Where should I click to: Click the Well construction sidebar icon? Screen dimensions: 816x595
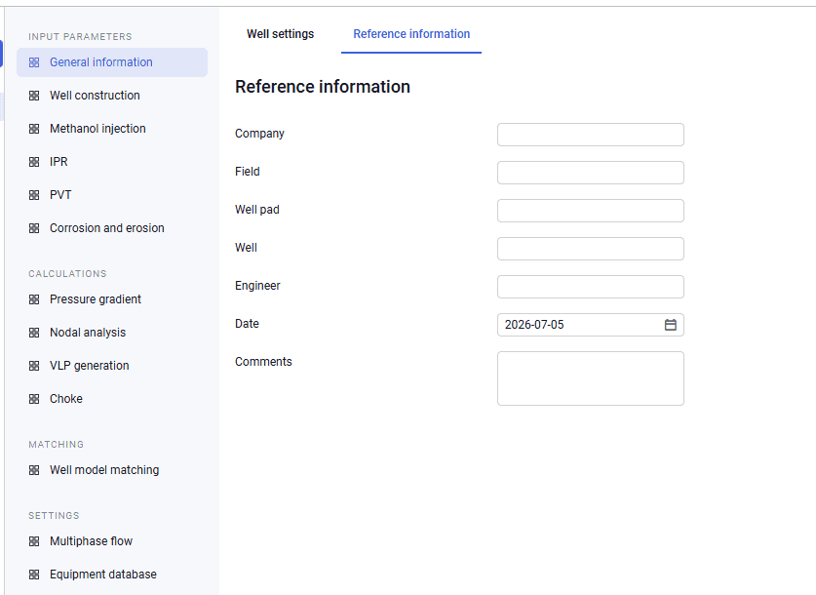34,96
